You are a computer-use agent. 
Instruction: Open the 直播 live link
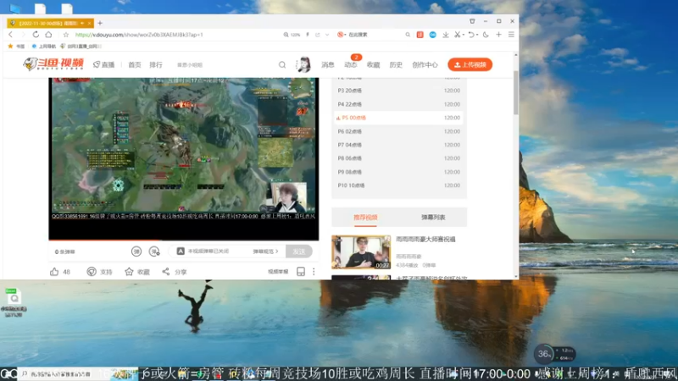coord(103,65)
